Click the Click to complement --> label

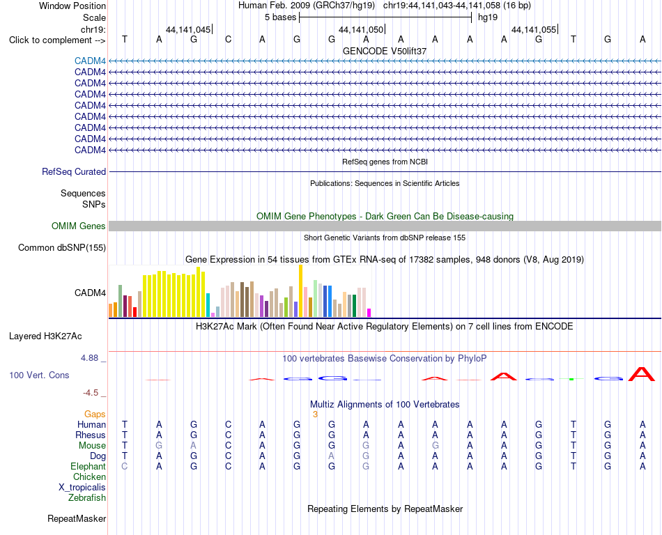pyautogui.click(x=57, y=40)
